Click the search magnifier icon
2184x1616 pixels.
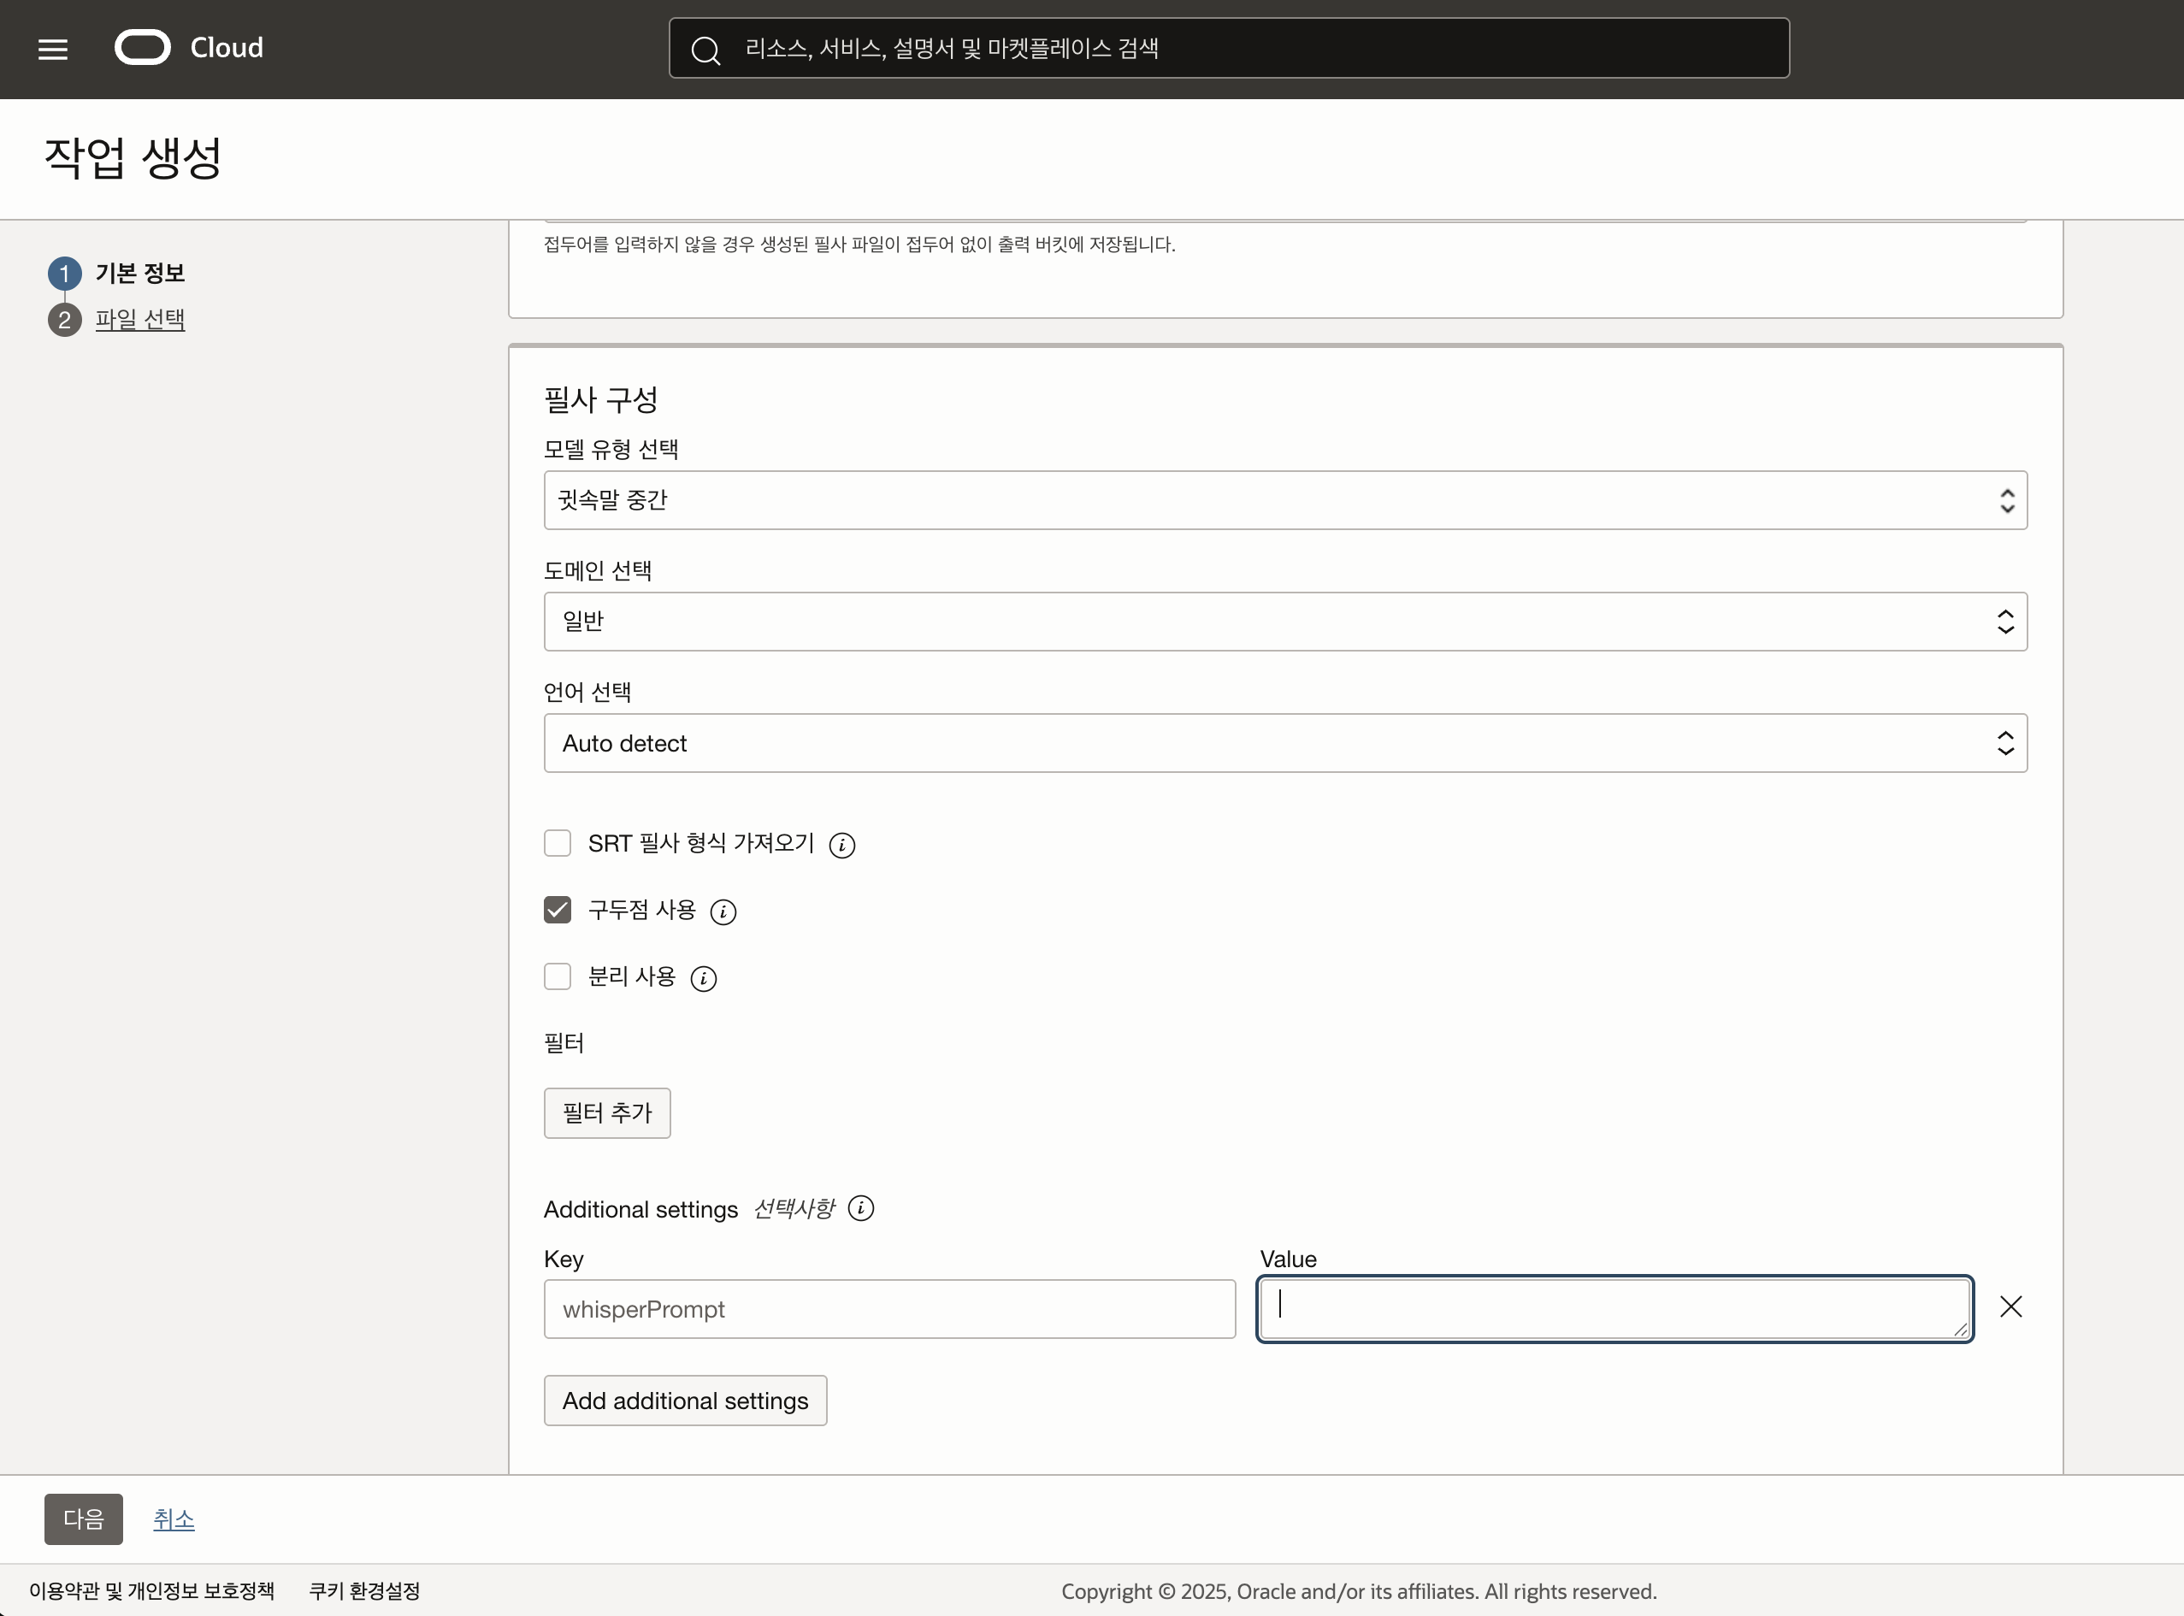coord(705,50)
